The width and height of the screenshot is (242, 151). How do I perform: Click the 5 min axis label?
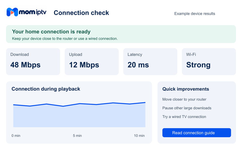point(77,136)
